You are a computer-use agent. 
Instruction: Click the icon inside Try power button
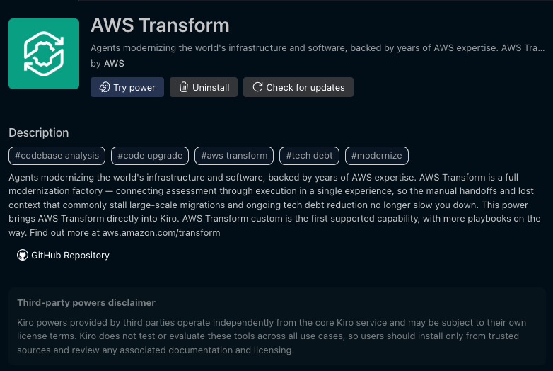(x=104, y=87)
